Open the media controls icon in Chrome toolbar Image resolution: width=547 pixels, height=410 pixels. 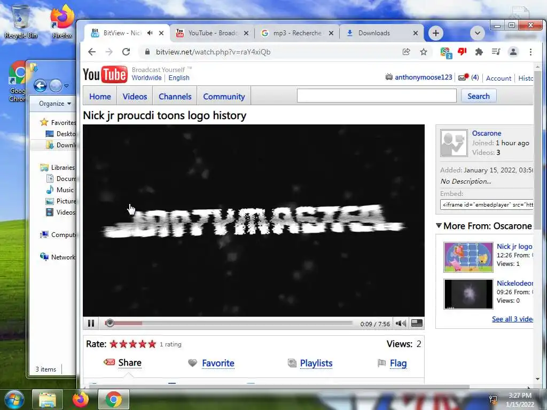pyautogui.click(x=496, y=52)
